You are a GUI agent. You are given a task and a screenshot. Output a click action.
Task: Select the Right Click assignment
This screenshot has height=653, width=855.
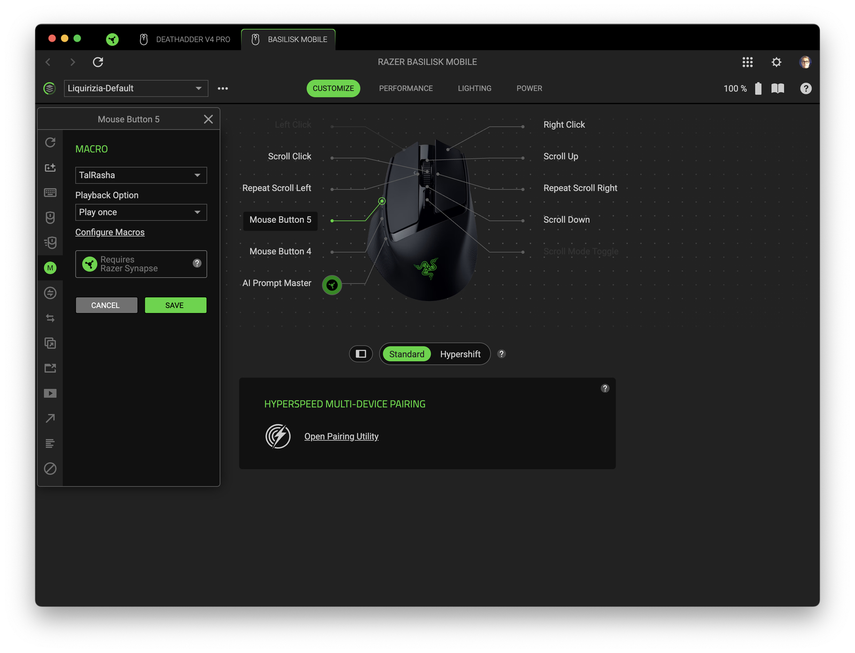tap(564, 125)
